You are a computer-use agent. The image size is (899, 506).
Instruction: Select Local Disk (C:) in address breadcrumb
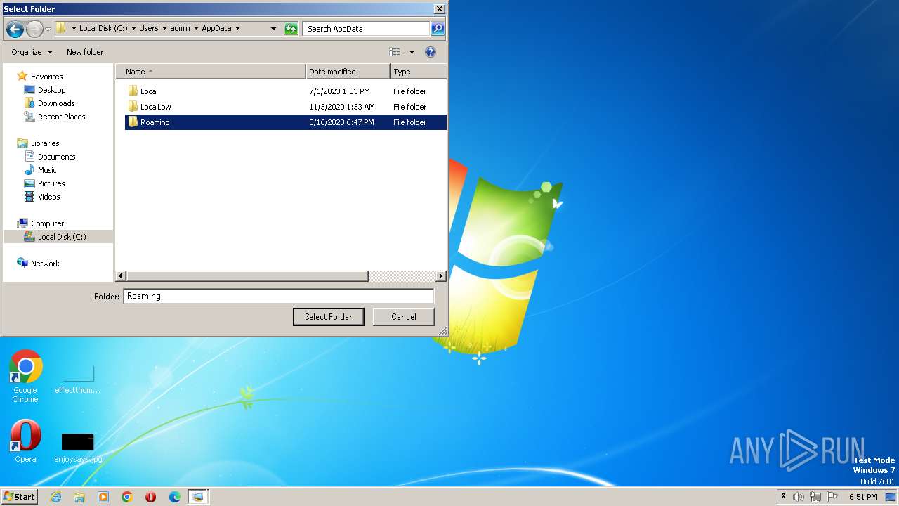[103, 29]
